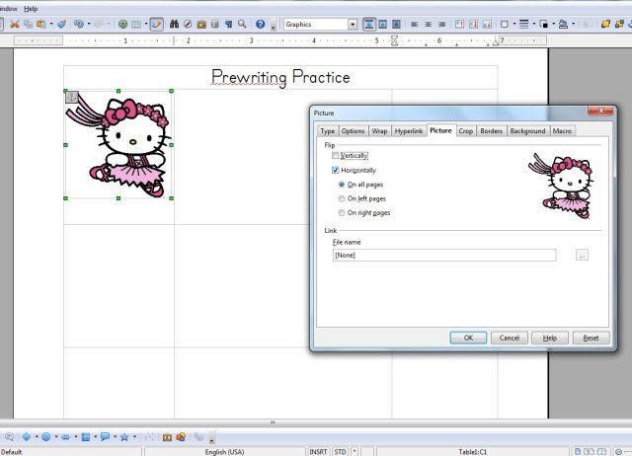Open the Graphics style dropdown arrow

pyautogui.click(x=353, y=25)
